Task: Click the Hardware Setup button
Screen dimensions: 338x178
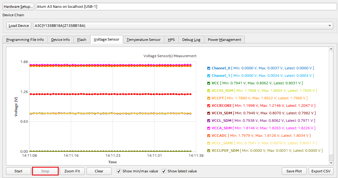Action: pos(18,7)
